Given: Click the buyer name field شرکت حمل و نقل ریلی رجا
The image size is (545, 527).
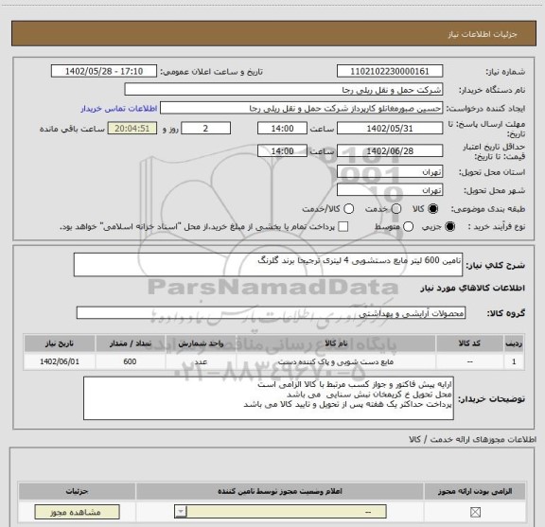Looking at the screenshot, I should [x=284, y=90].
